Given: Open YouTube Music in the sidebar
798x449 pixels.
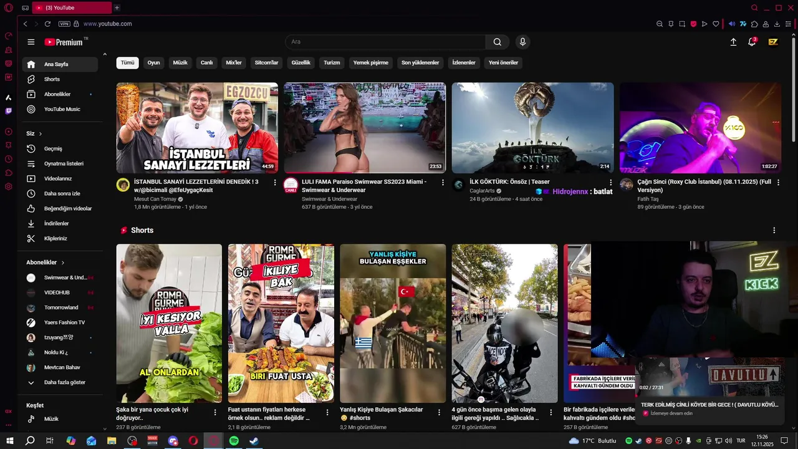Looking at the screenshot, I should [x=60, y=109].
